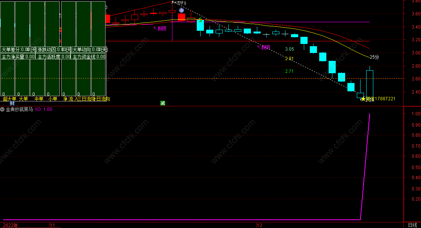Click the 0.20 indicator axis label
The height and width of the screenshot is (228, 421).
pyautogui.click(x=416, y=199)
